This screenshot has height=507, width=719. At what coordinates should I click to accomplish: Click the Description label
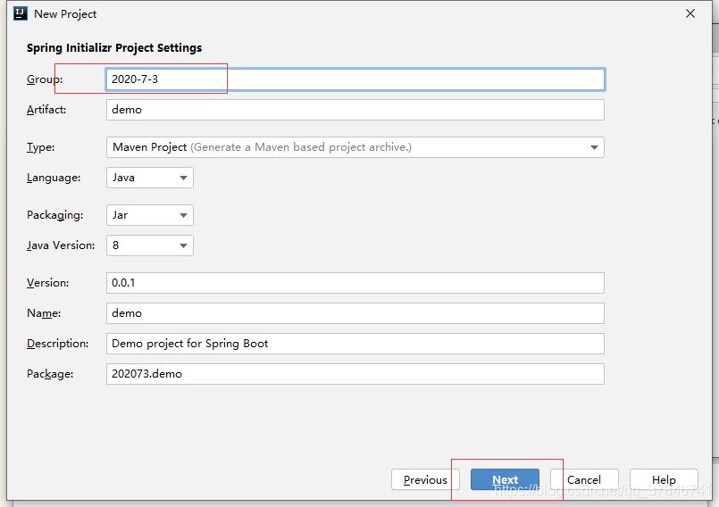(x=58, y=344)
